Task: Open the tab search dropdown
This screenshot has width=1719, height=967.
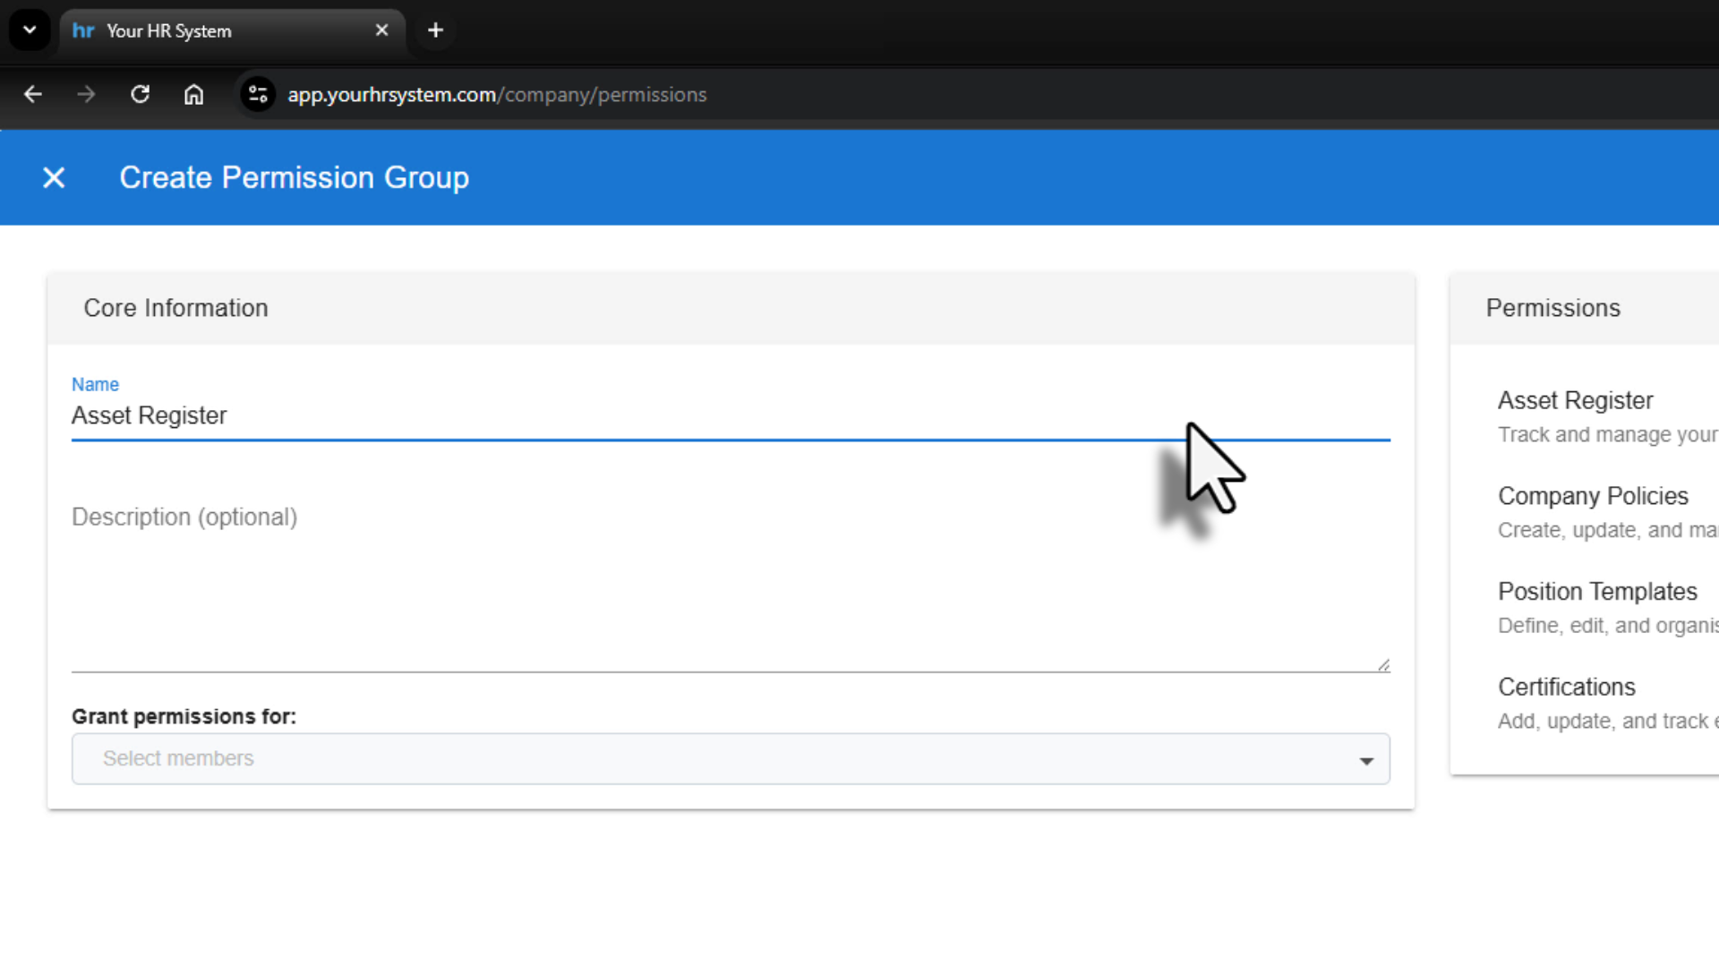Action: (x=30, y=30)
